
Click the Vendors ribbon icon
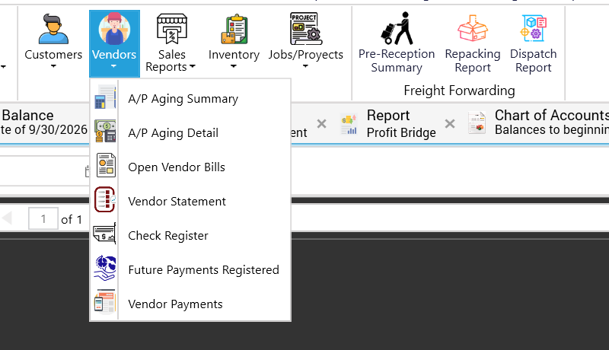(x=114, y=28)
